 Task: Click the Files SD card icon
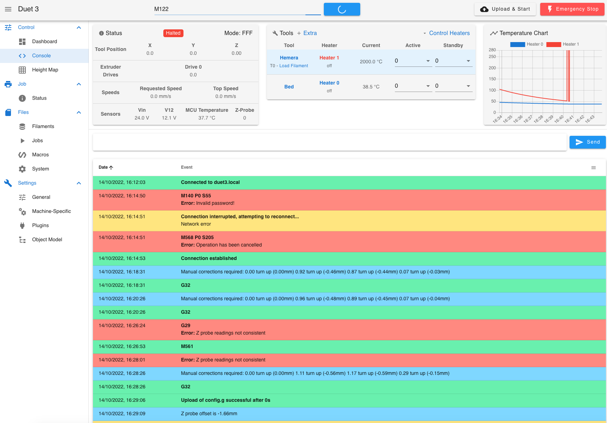point(8,112)
